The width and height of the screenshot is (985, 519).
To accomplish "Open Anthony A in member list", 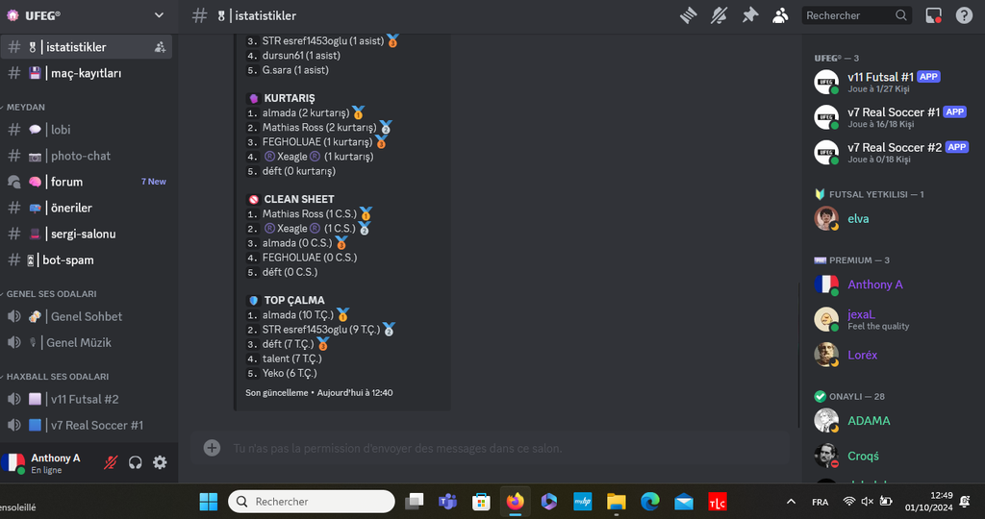I will [x=891, y=284].
